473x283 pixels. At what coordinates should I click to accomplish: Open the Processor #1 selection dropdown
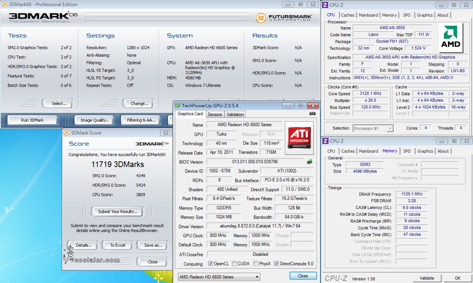click(373, 128)
